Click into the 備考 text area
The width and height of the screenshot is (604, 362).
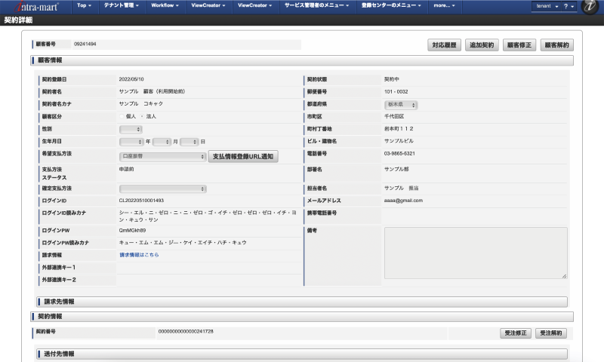point(475,253)
